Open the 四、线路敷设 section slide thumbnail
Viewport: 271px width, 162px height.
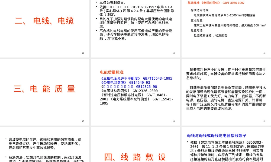click(x=135, y=145)
